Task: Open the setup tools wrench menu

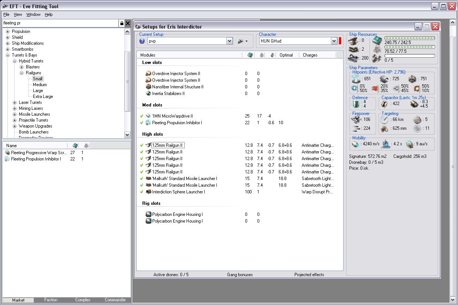Action: [x=243, y=41]
